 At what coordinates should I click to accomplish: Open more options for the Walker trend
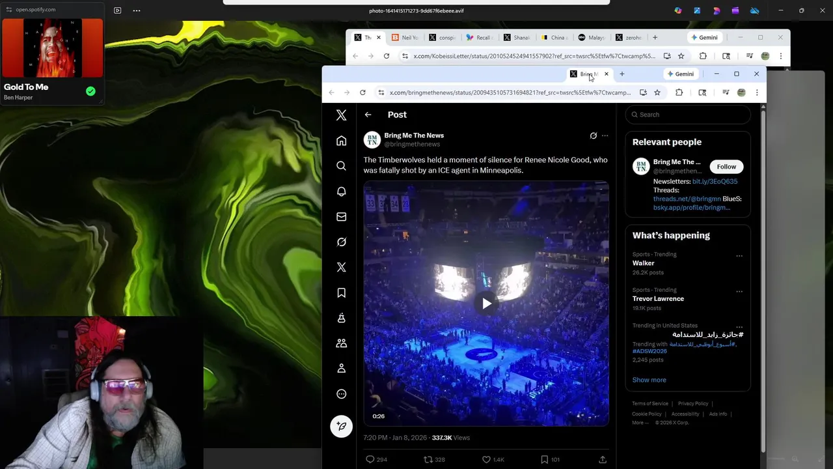tap(739, 256)
